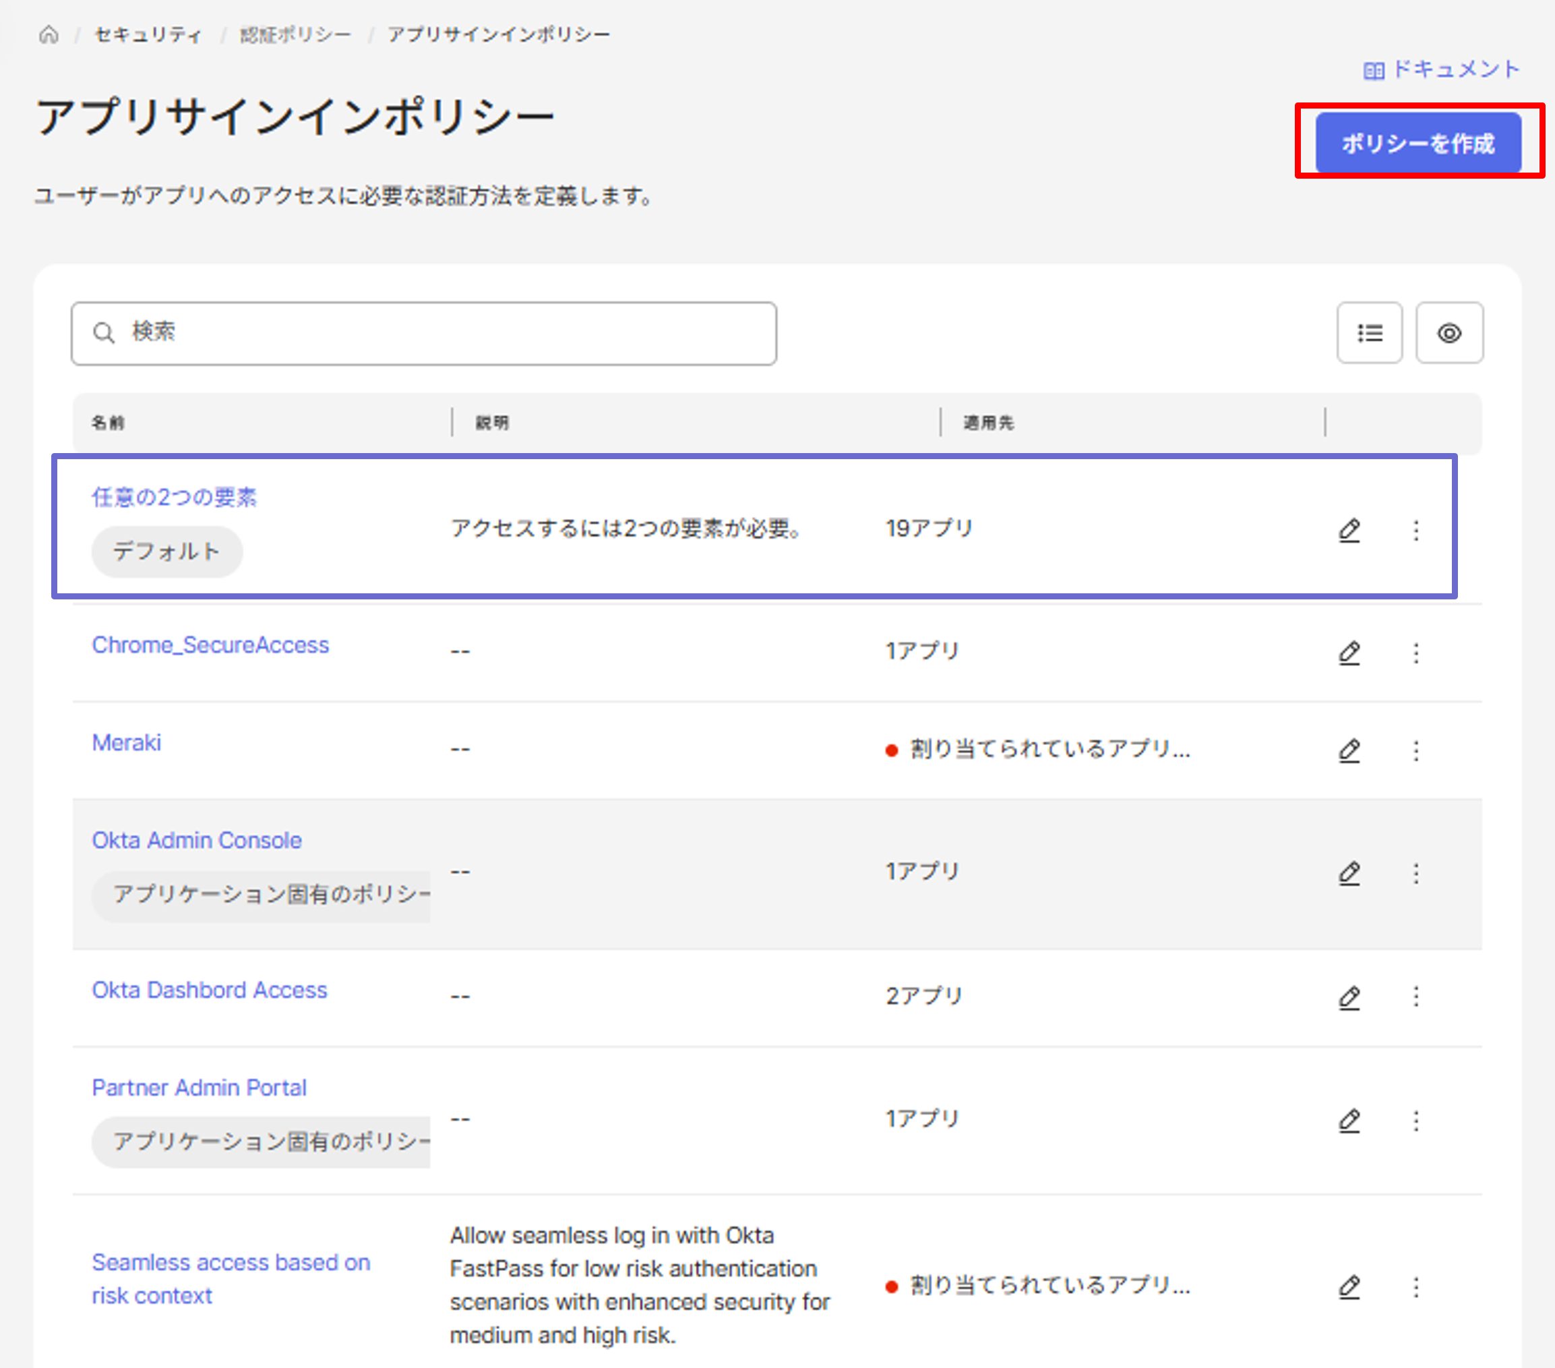Switch to list view layout button
Screen dimensions: 1555x1368
tap(1370, 333)
